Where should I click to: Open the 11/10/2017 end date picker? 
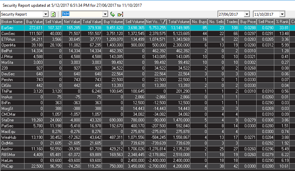tap(282, 14)
